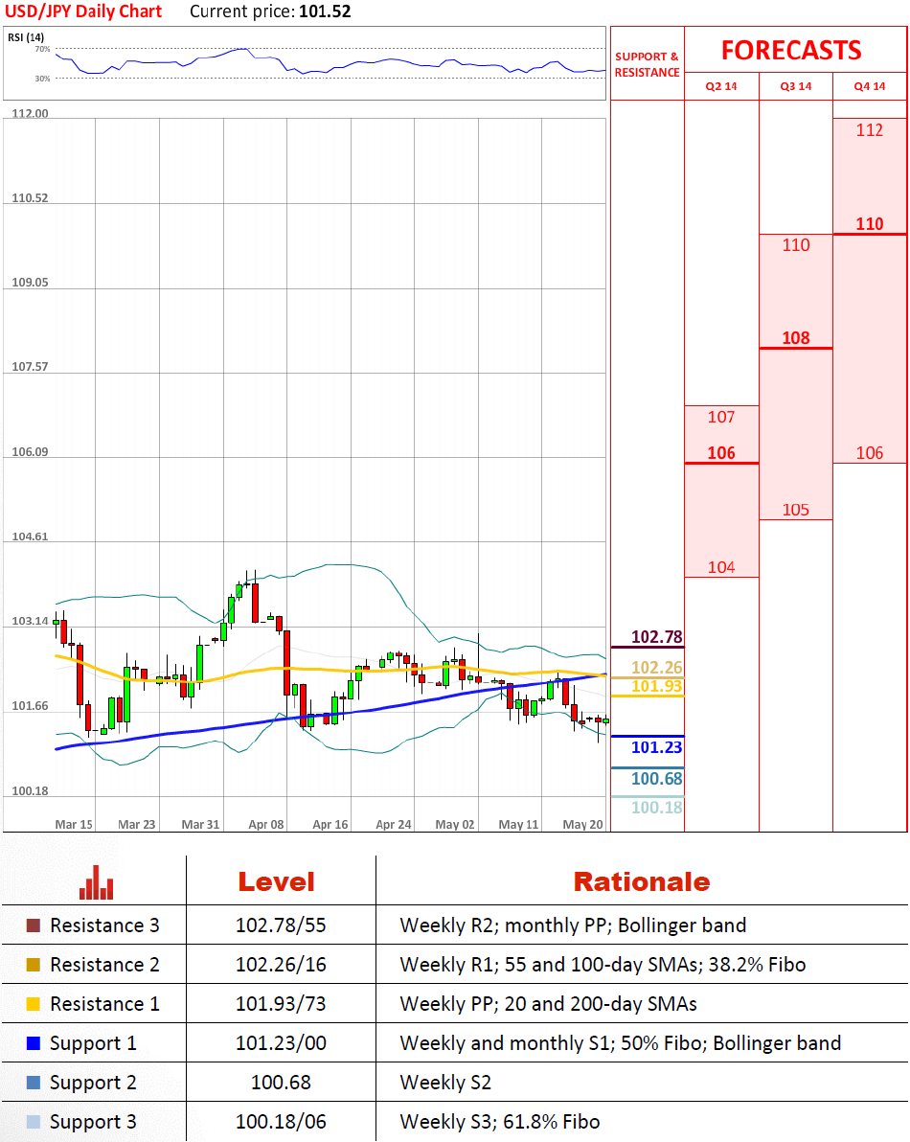
Task: Click the RSI (14) indicator label
Action: pos(26,37)
